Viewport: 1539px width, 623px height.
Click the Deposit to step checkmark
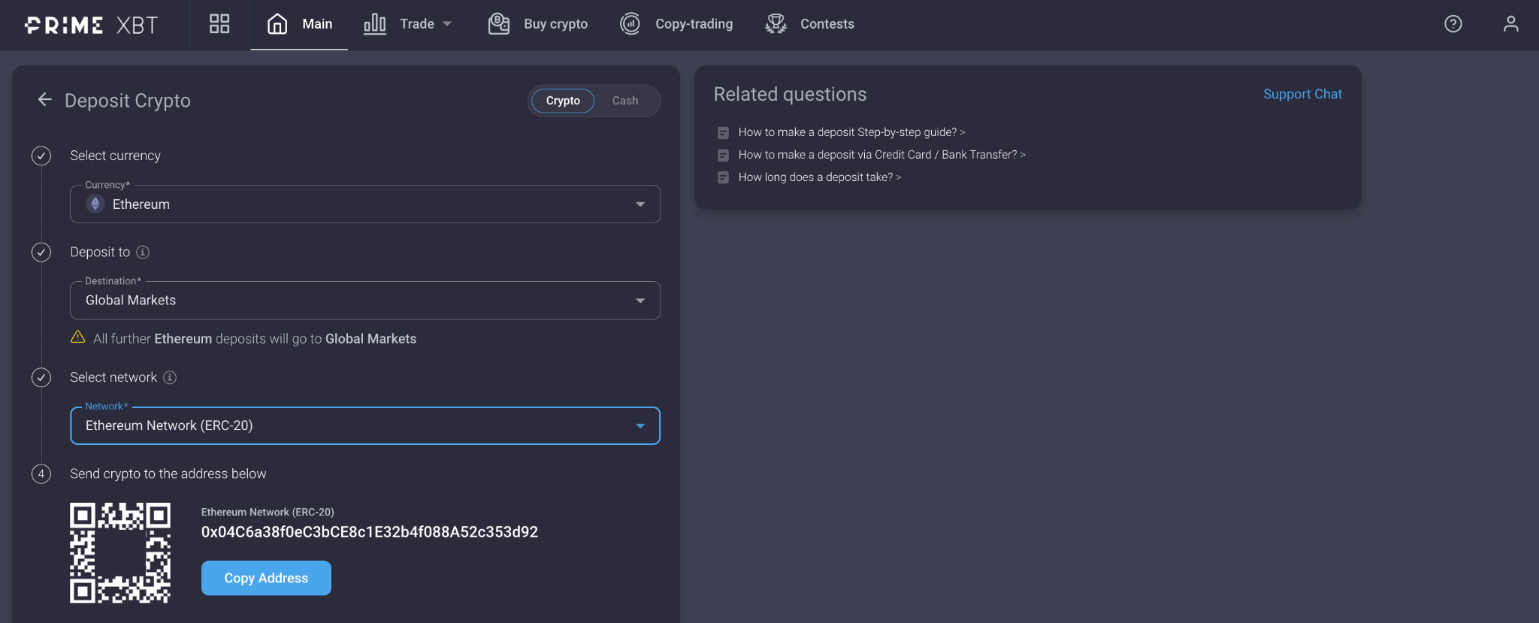click(x=41, y=252)
